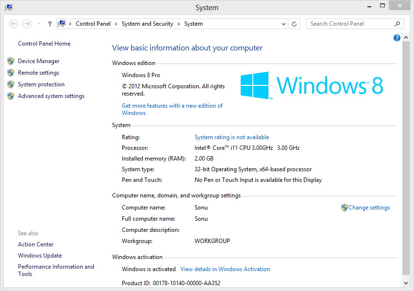Expand the breadcrumb arrow after Control Panel
The height and width of the screenshot is (291, 414).
(x=116, y=23)
